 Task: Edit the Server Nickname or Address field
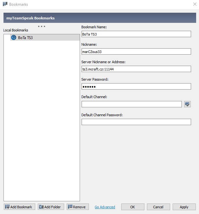pos(136,69)
